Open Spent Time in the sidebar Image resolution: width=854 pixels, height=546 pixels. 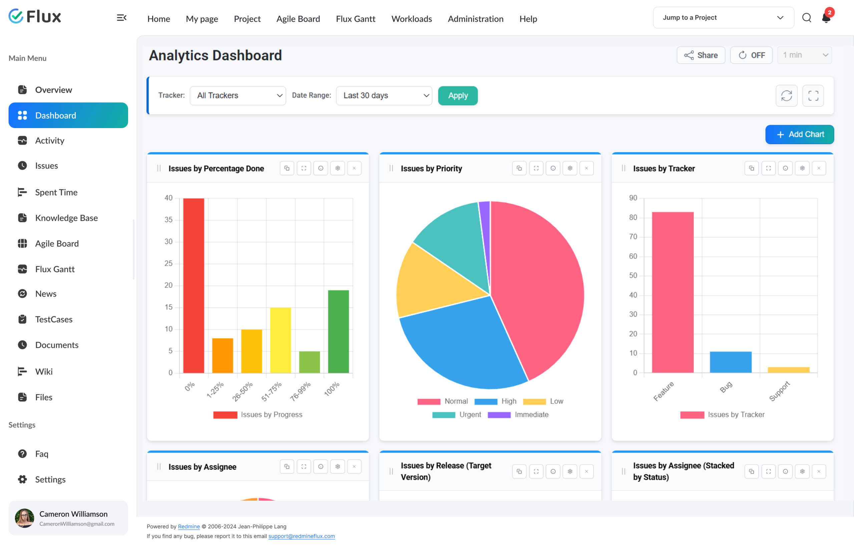[68, 192]
